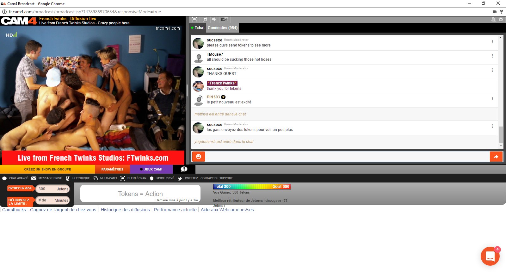The height and width of the screenshot is (272, 506).
Task: Click the username TMouse7
Action: [x=215, y=54]
